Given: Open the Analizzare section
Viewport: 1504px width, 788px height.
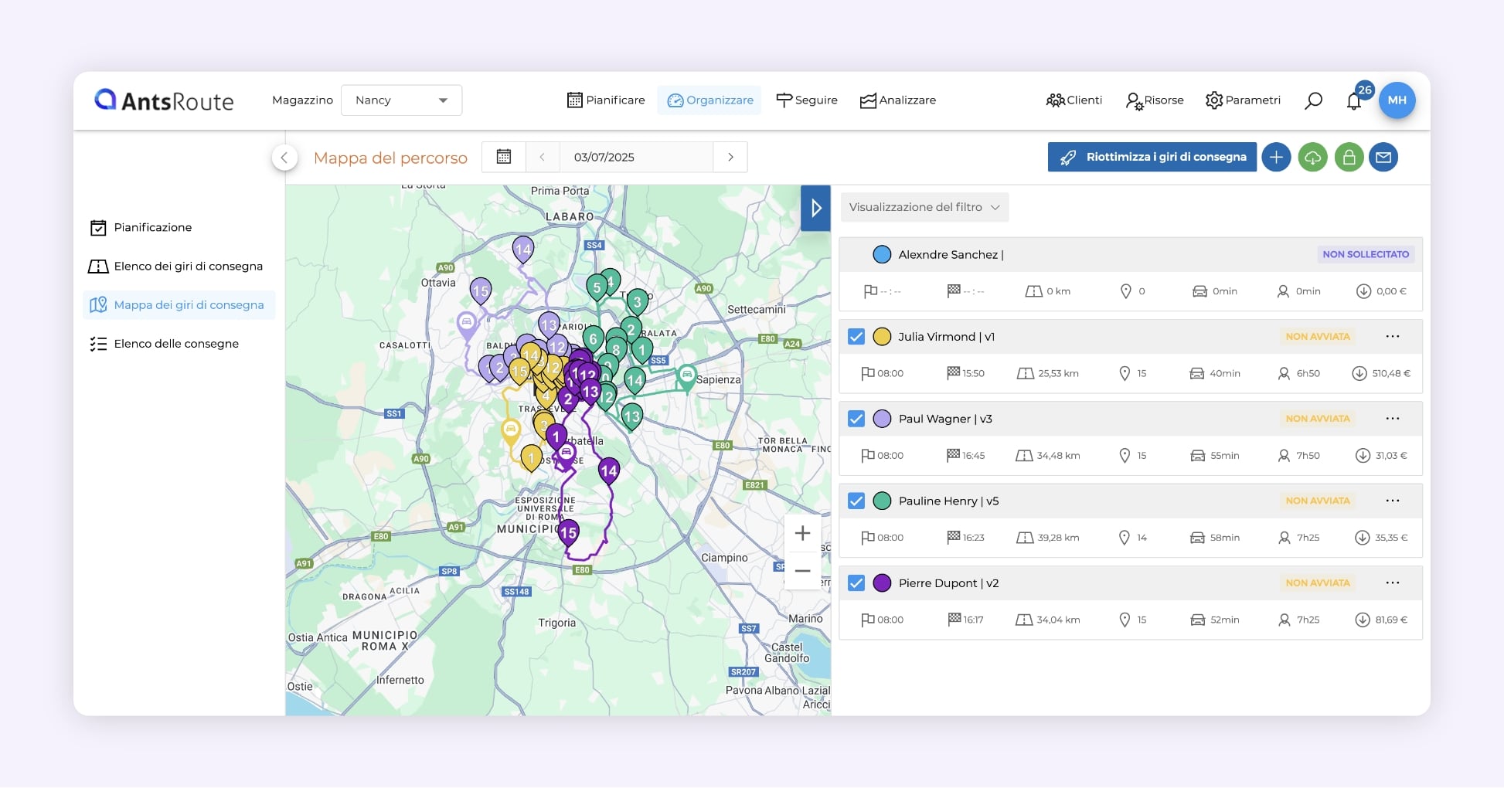Looking at the screenshot, I should coord(898,100).
